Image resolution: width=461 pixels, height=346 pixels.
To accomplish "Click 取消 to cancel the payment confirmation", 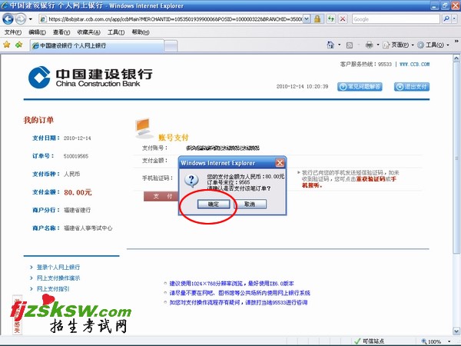I will [x=249, y=205].
